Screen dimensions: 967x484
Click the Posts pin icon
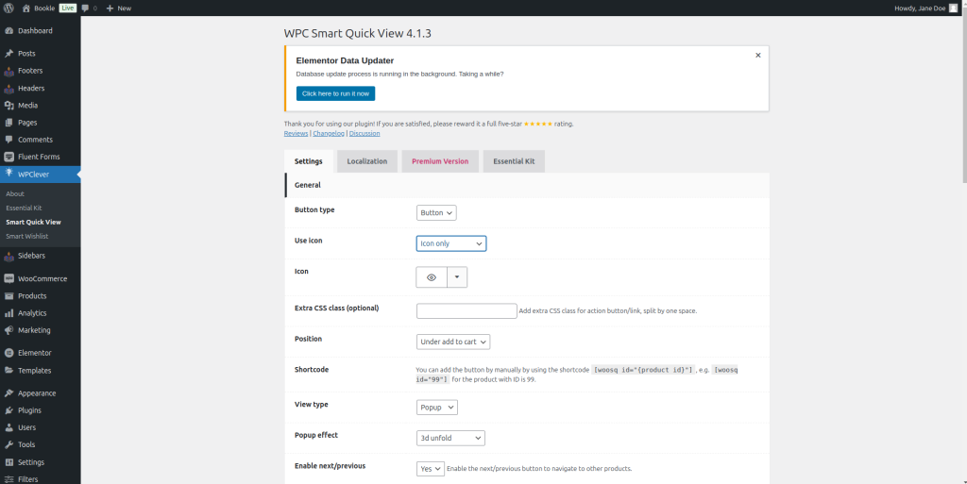(x=9, y=54)
